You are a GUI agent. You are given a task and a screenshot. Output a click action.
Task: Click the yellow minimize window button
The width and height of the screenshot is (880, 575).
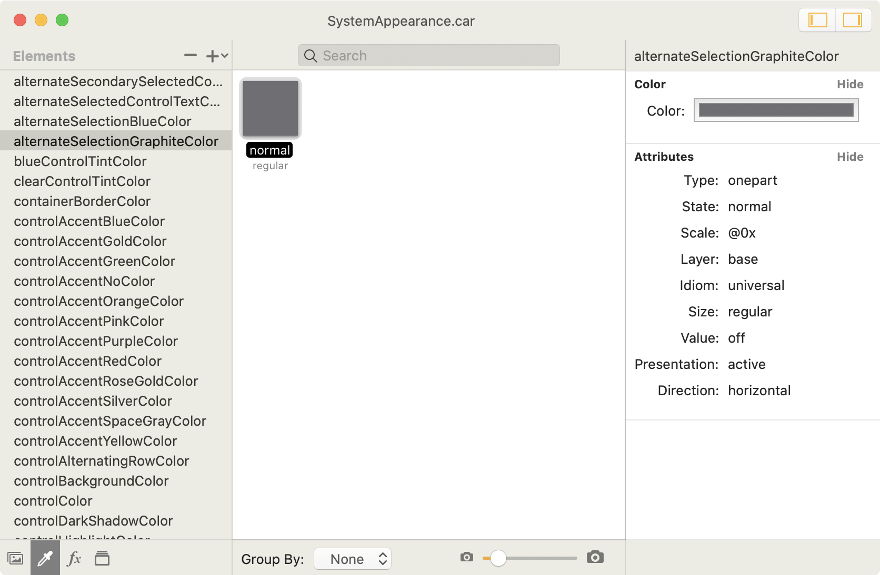pos(41,20)
